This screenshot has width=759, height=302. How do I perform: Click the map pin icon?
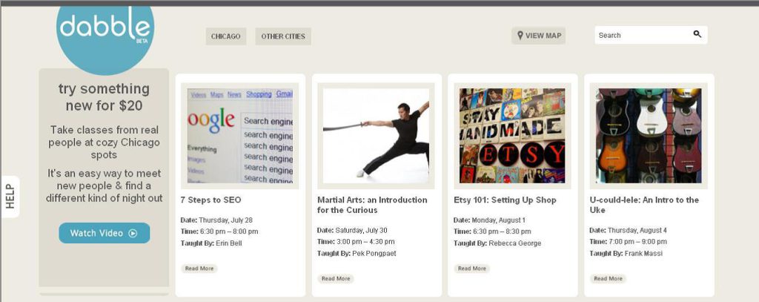tap(520, 36)
